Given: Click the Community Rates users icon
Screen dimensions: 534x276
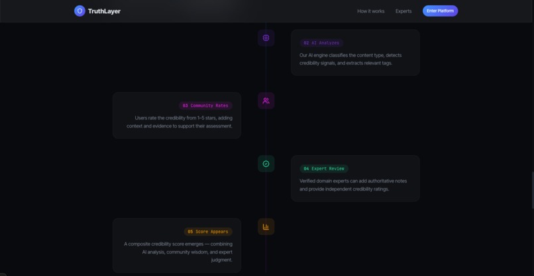Looking at the screenshot, I should point(266,101).
